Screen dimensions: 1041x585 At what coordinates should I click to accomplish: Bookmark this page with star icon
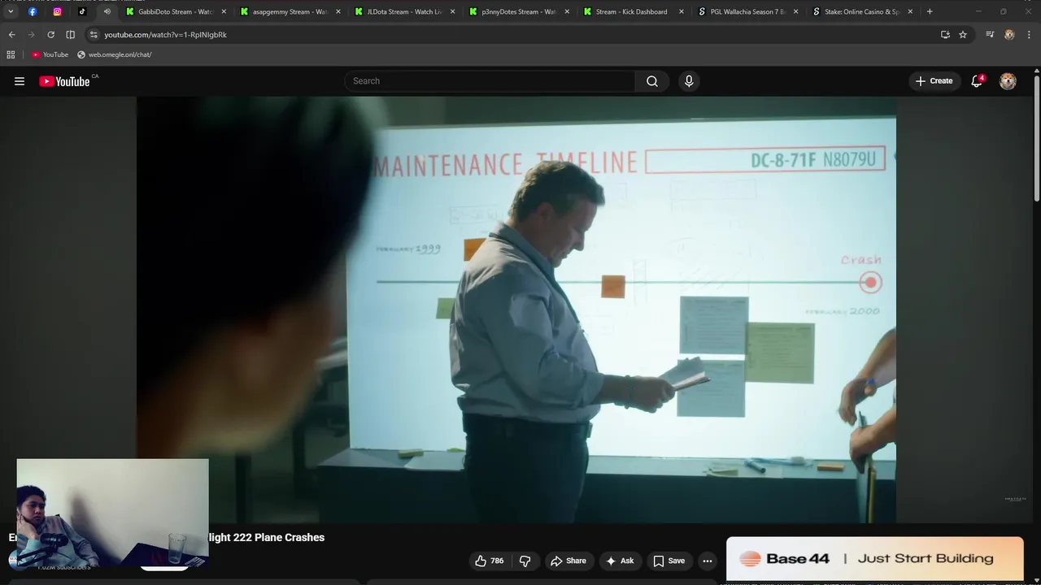(x=963, y=35)
